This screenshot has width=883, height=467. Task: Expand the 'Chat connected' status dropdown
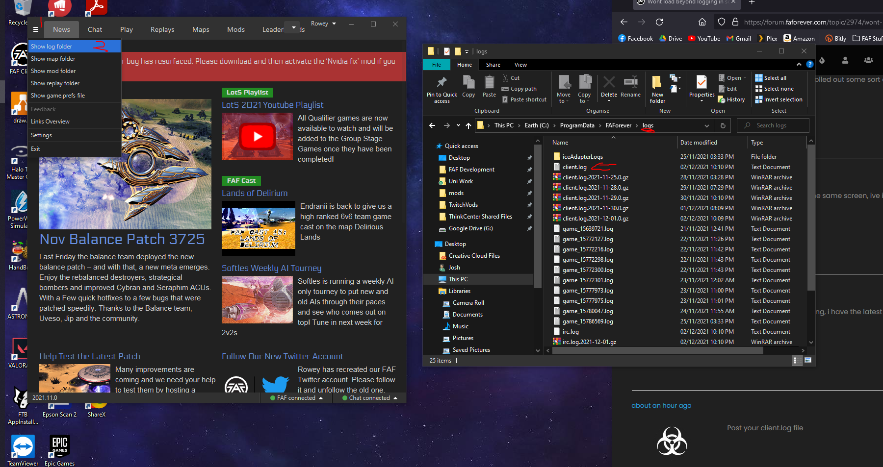click(369, 398)
